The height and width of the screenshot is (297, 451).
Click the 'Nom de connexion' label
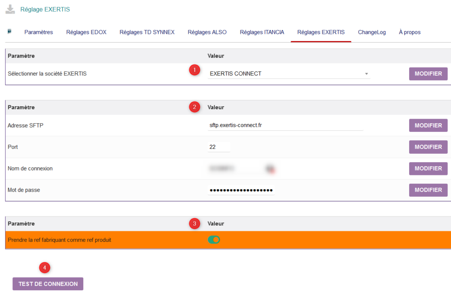[x=30, y=169]
